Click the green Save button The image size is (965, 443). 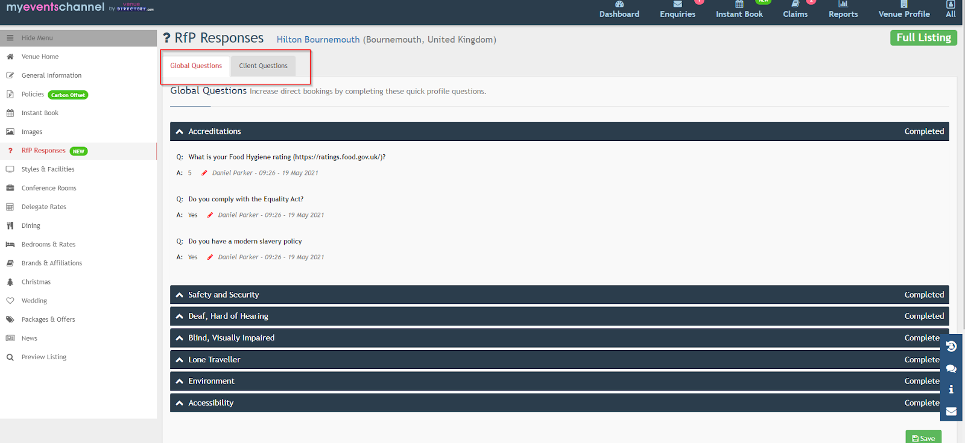click(x=923, y=437)
